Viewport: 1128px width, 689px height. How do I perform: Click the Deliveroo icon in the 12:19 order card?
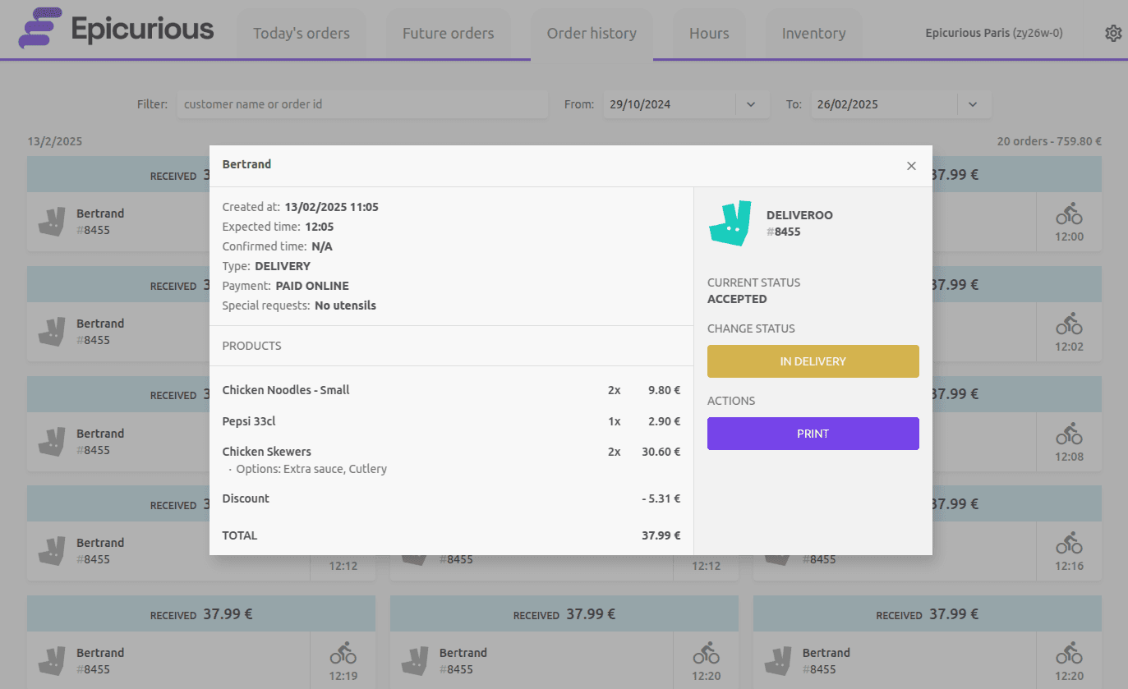pyautogui.click(x=52, y=660)
